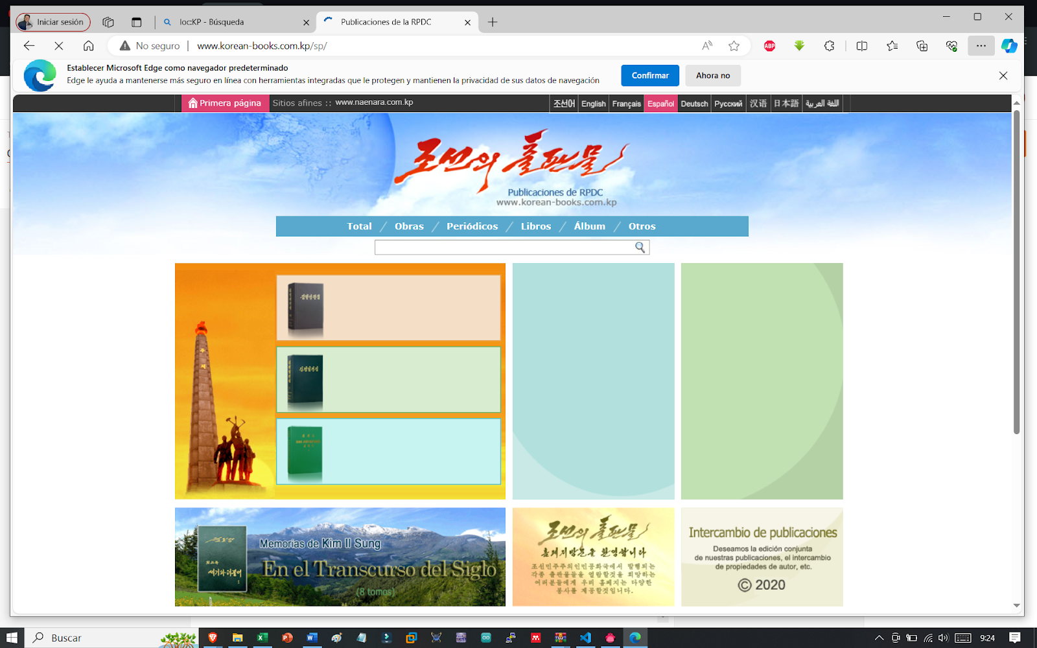This screenshot has width=1037, height=648.
Task: Click the taskbar 'Buscar' search box
Action: pos(111,638)
